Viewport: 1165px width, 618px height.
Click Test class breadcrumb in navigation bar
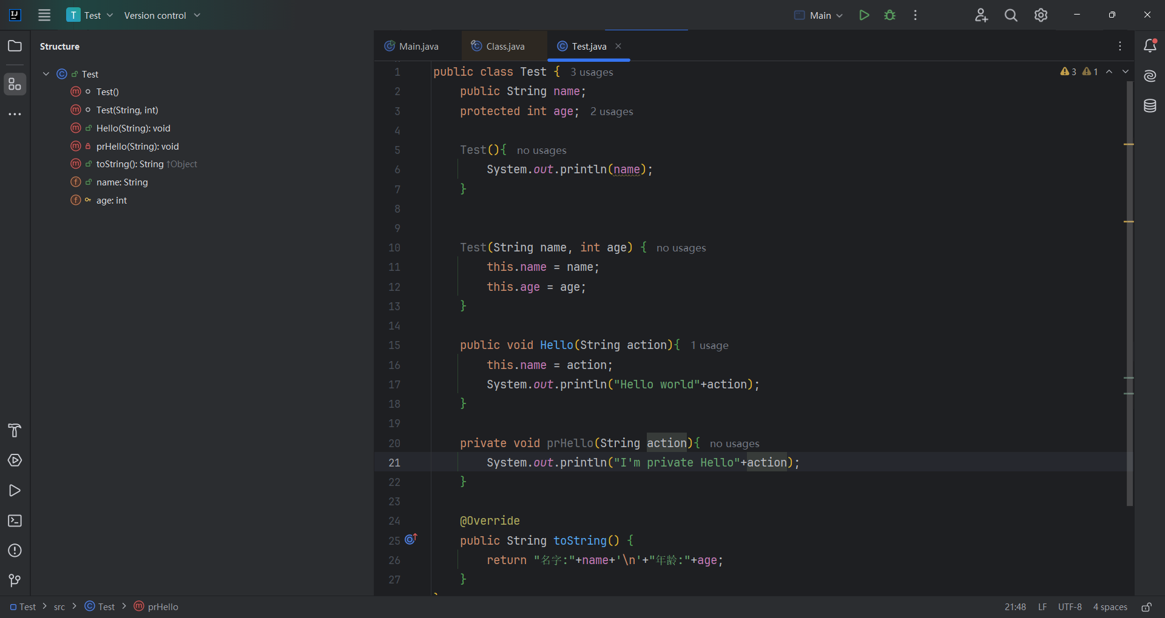coord(100,607)
